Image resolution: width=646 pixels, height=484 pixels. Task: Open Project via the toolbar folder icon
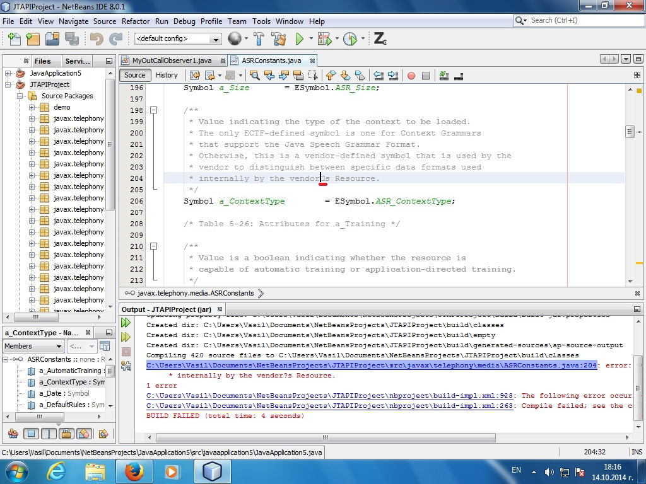pos(52,39)
